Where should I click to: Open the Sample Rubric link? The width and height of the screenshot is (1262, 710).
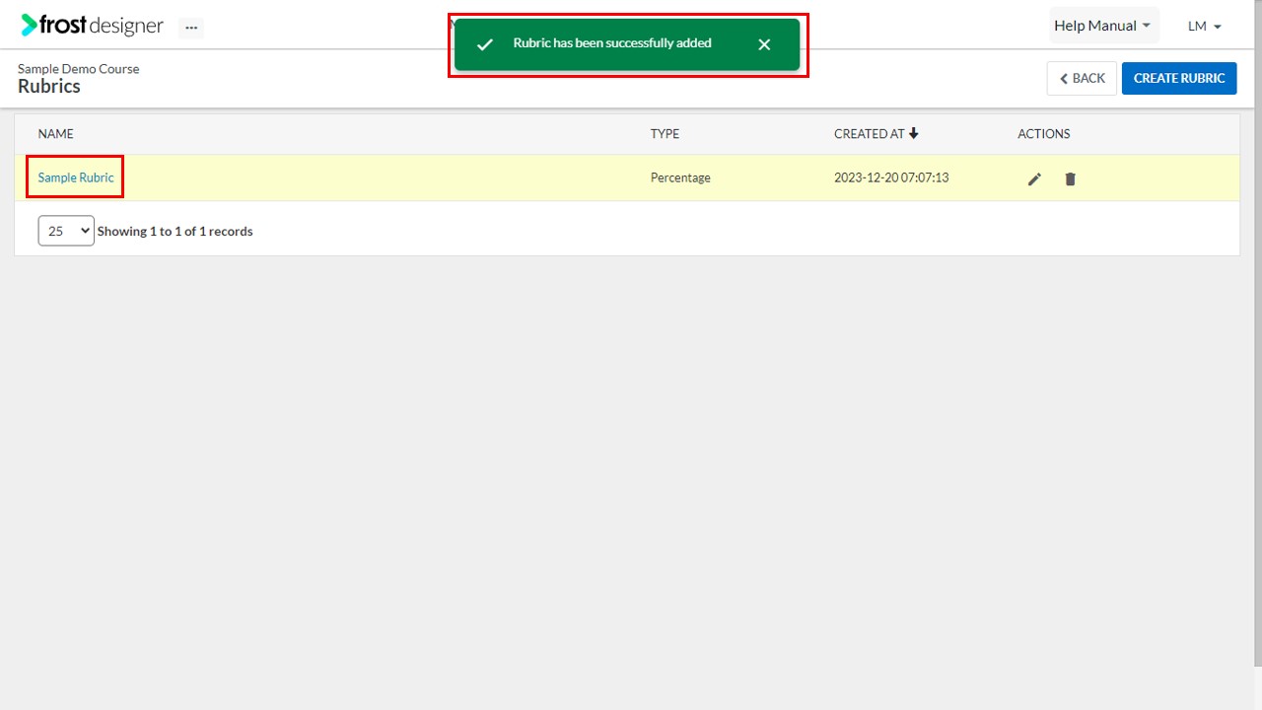coord(76,177)
